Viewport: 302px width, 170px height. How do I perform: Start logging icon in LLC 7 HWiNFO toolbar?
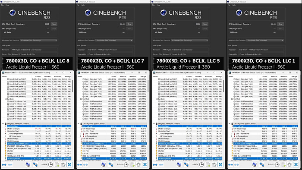point(132,165)
